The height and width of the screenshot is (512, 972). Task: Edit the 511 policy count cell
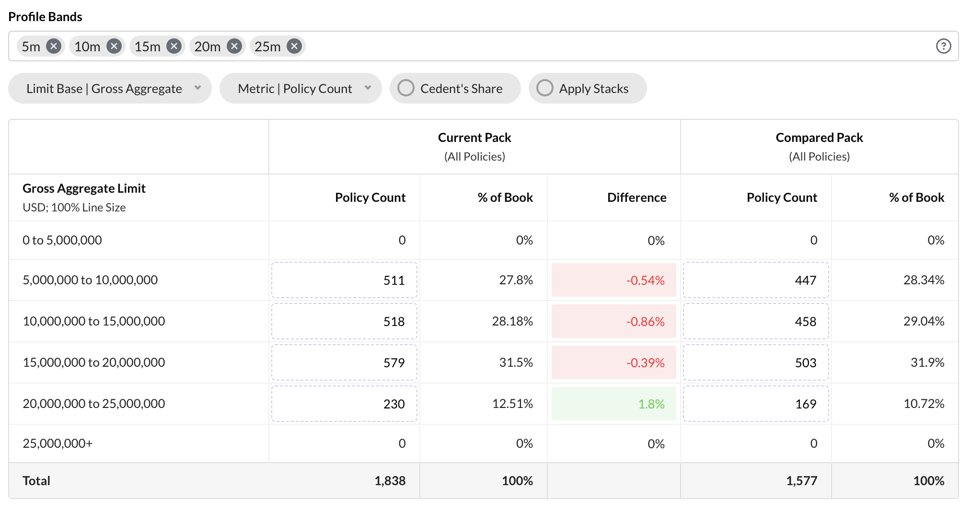click(344, 280)
